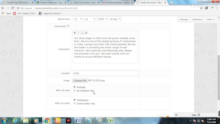Close the Email verification tab
The width and height of the screenshot is (220, 124).
[132, 3]
